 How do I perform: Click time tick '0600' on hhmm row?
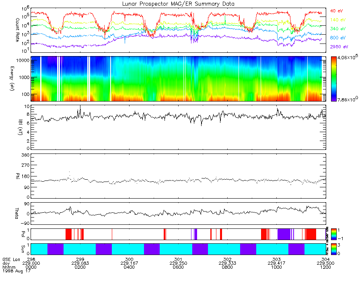coord(178,267)
